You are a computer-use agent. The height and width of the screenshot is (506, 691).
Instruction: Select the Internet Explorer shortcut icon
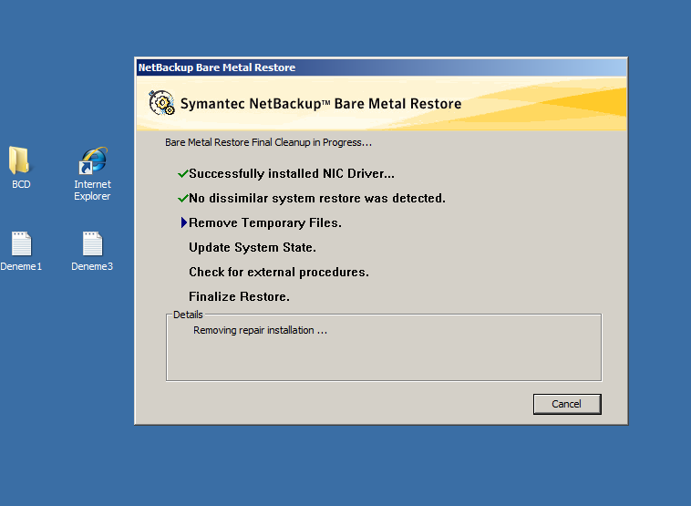[x=93, y=160]
